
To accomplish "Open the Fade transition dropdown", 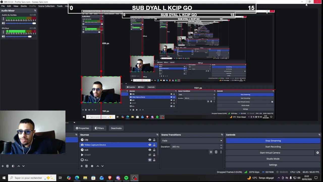I will click(x=192, y=141).
